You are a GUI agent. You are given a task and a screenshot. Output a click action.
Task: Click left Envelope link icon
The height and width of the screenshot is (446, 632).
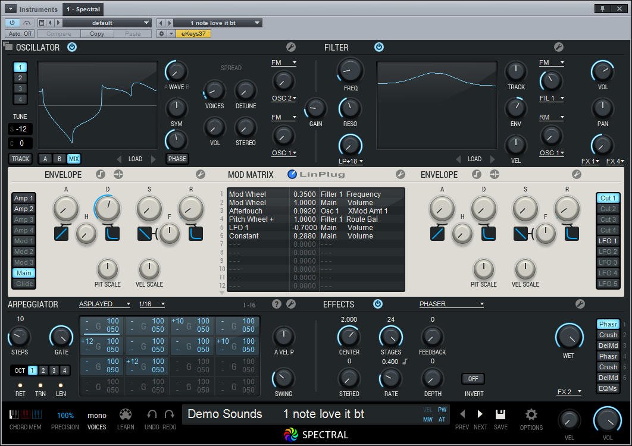tap(118, 174)
